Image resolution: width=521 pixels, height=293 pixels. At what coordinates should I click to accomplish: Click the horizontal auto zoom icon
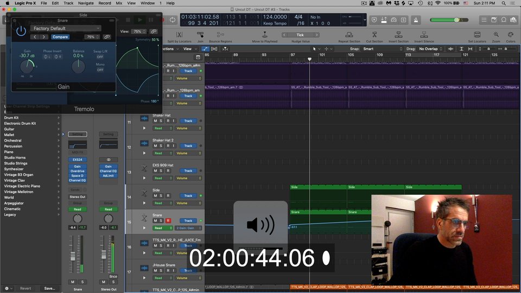(x=470, y=49)
